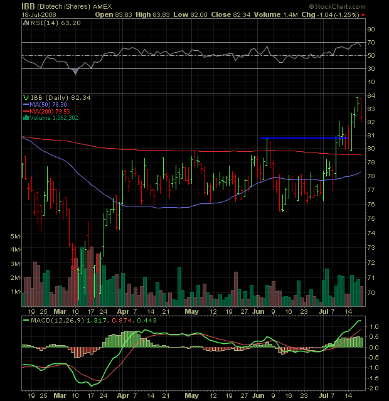Screen dimensions: 389x401
Task: Click the Volume 1,362,302 legend text
Action: [x=54, y=118]
